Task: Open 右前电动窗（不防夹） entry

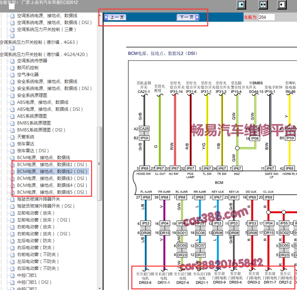Action: click(x=38, y=255)
